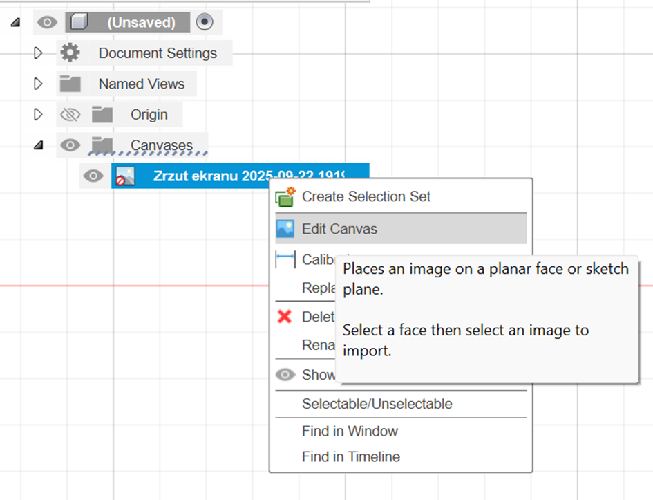The height and width of the screenshot is (500, 653).
Task: Select the Zrzut ekranu canvas tree item
Action: (249, 176)
